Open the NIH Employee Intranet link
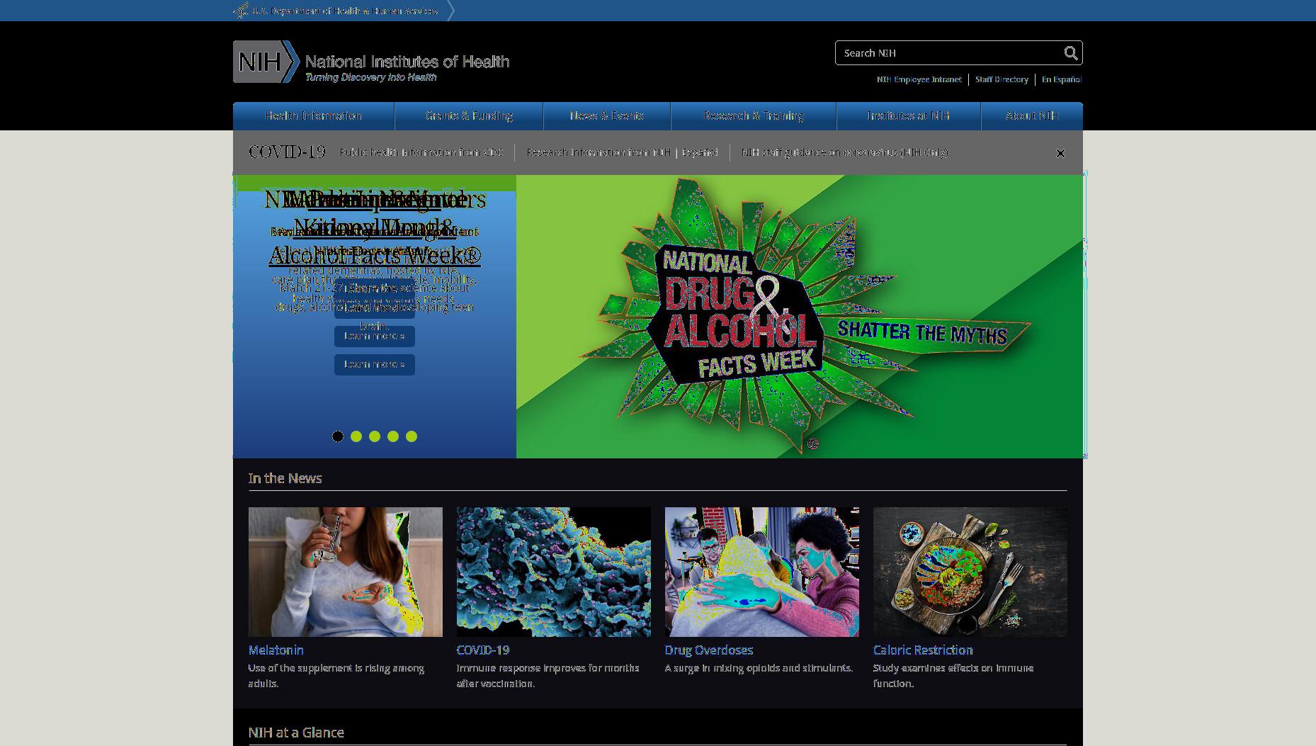 919,79
